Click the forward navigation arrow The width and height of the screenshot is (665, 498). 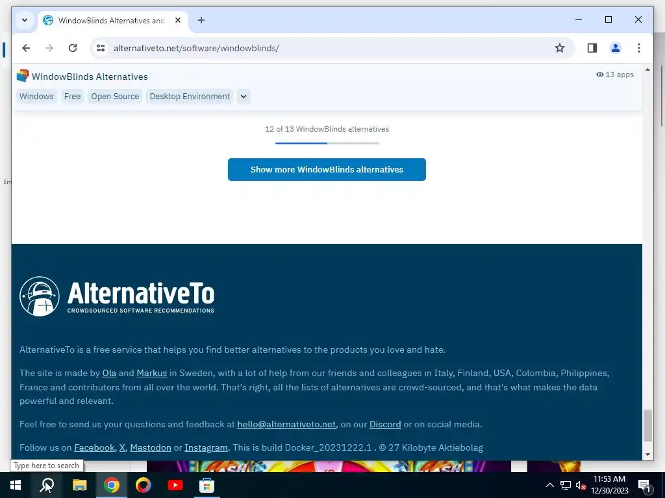[49, 48]
